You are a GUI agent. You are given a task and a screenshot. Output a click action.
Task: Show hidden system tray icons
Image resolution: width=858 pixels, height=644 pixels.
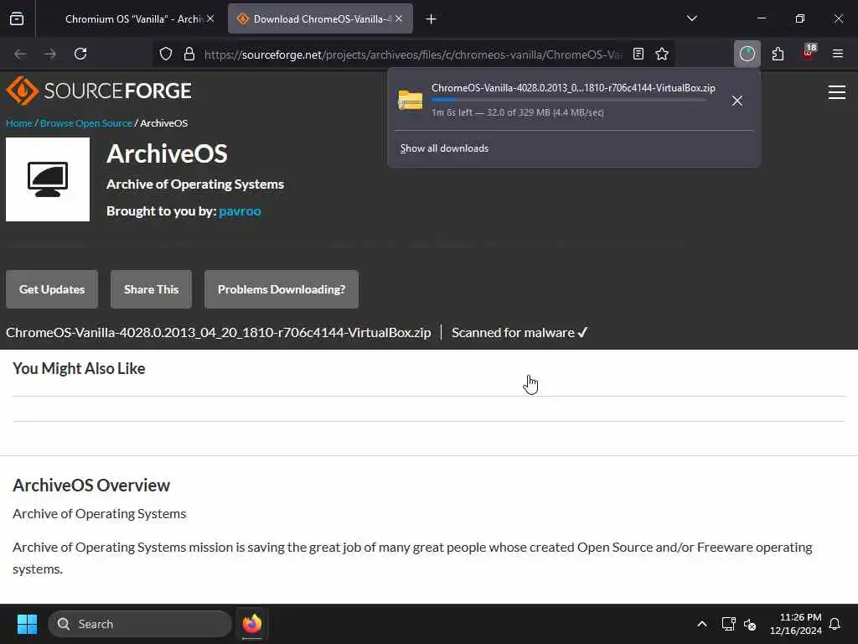(x=702, y=624)
